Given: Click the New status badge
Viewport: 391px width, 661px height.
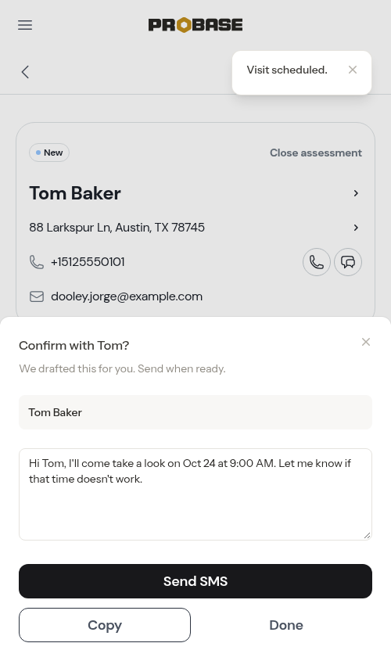Looking at the screenshot, I should tap(49, 153).
